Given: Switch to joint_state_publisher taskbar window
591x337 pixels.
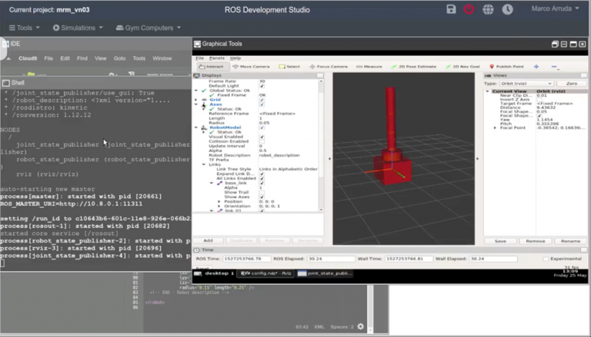Looking at the screenshot, I should [x=325, y=273].
